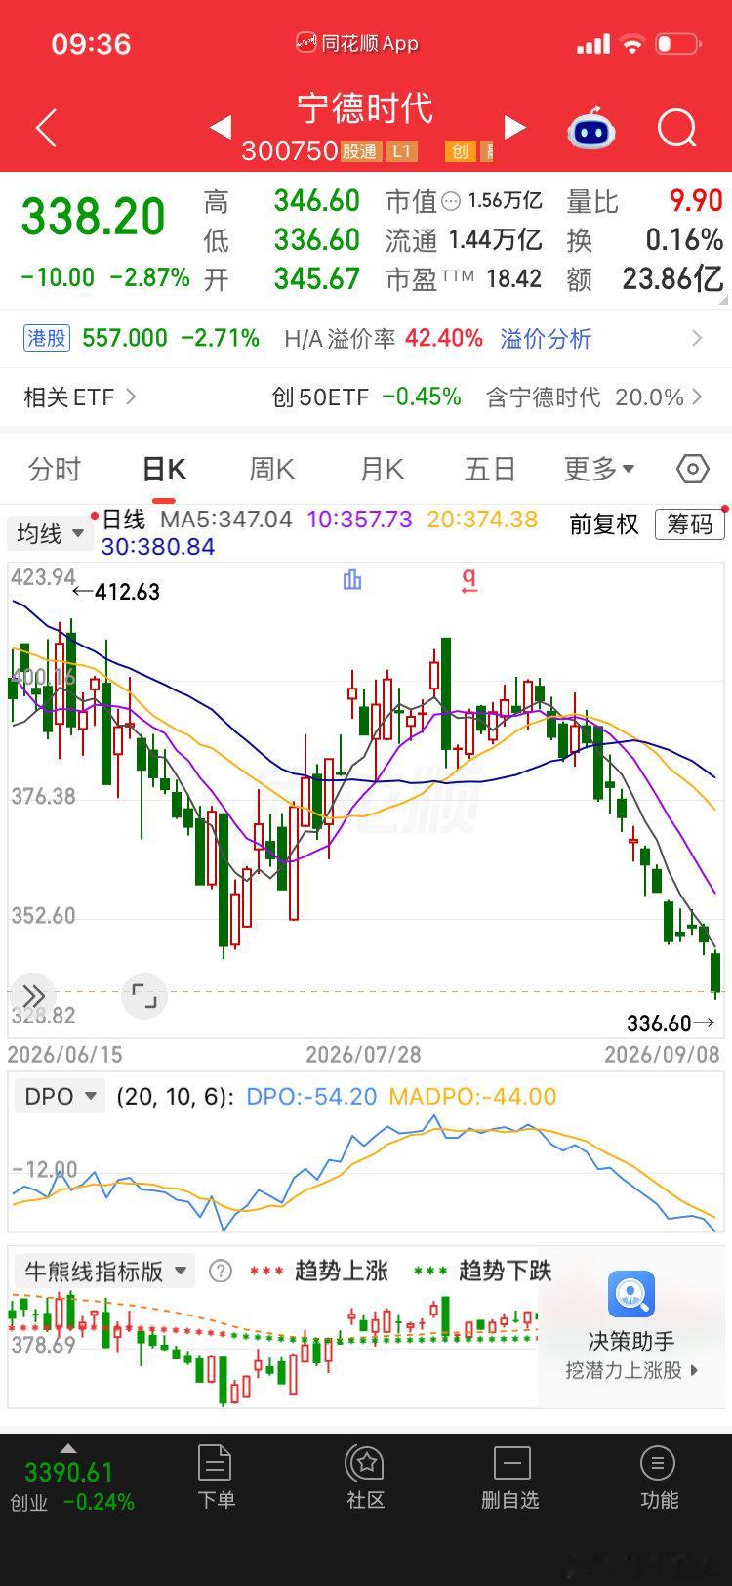Image resolution: width=732 pixels, height=1586 pixels.
Task: Tap the 港股 tag
Action: tap(47, 338)
